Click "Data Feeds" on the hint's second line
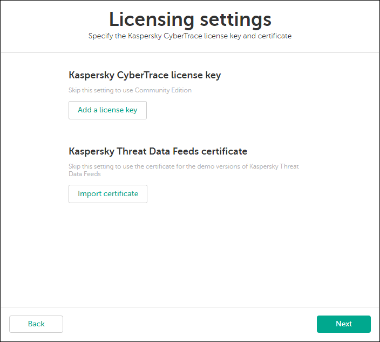The image size is (380, 342). pyautogui.click(x=85, y=175)
